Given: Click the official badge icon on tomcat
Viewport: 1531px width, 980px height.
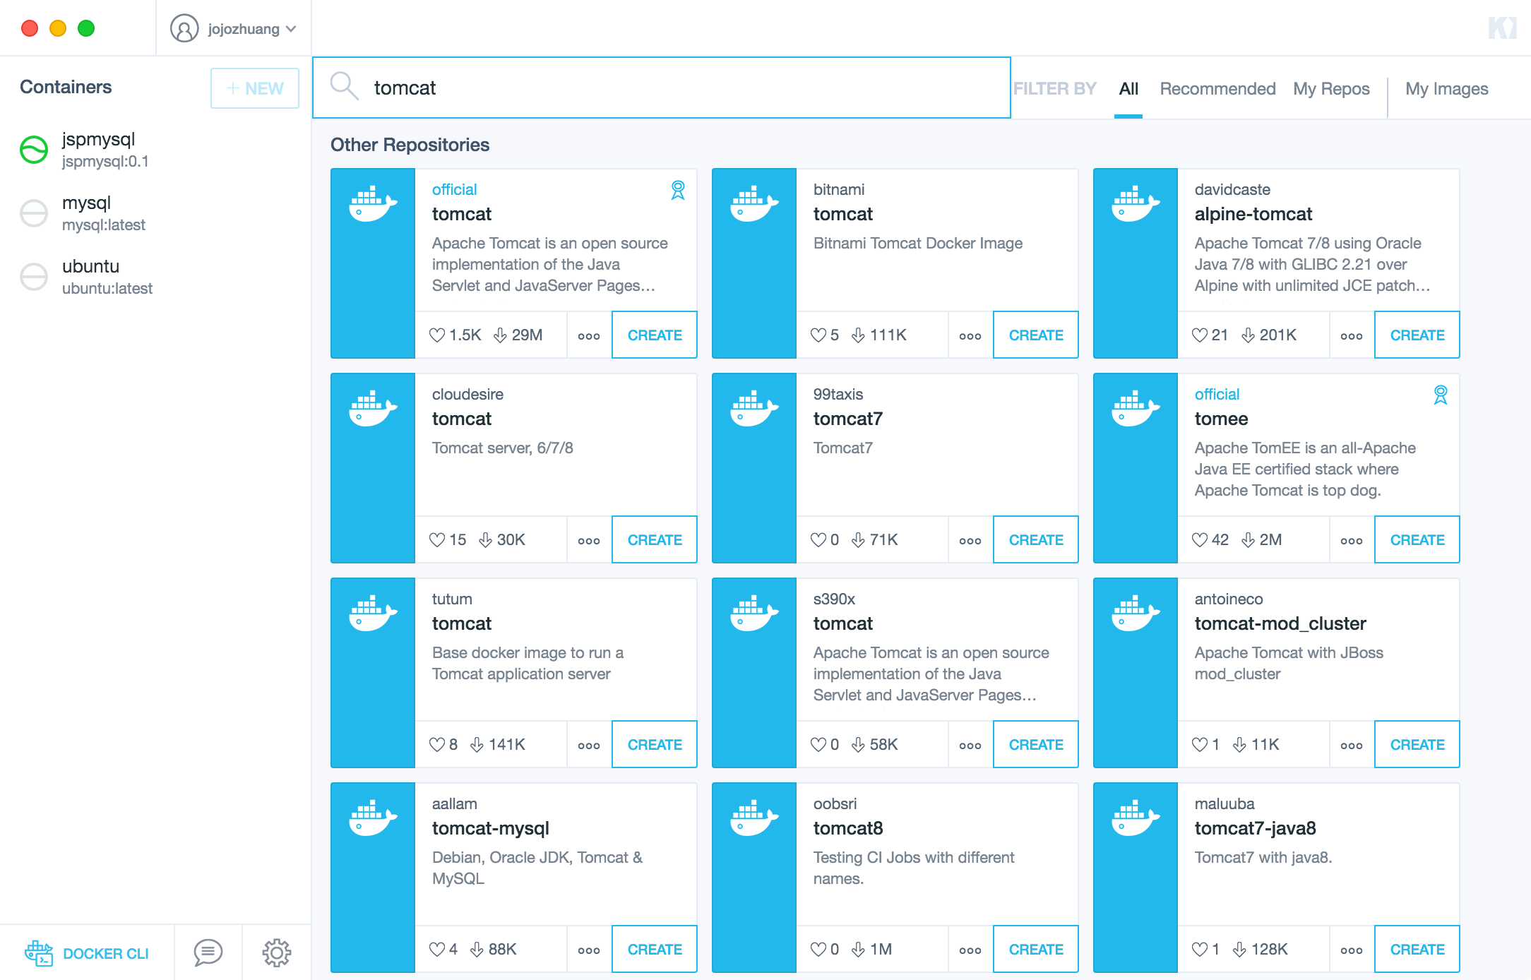Looking at the screenshot, I should click(678, 190).
